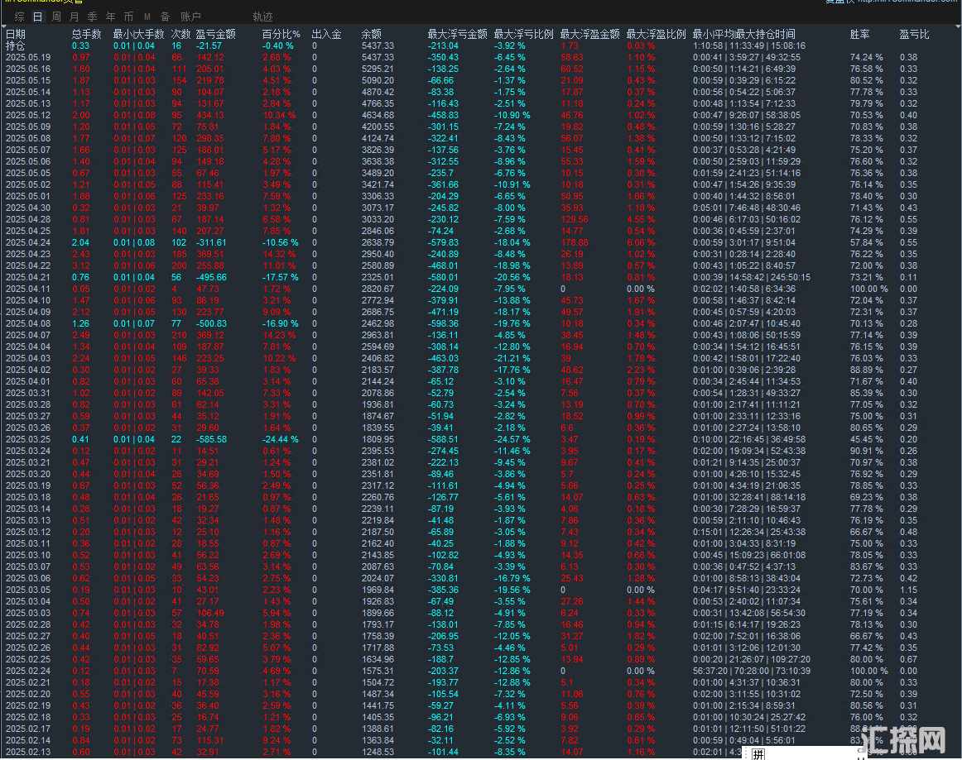
Task: Click the 0:00:39 | 14:58:42 | 245:50:15 holding time cell
Action: (752, 277)
